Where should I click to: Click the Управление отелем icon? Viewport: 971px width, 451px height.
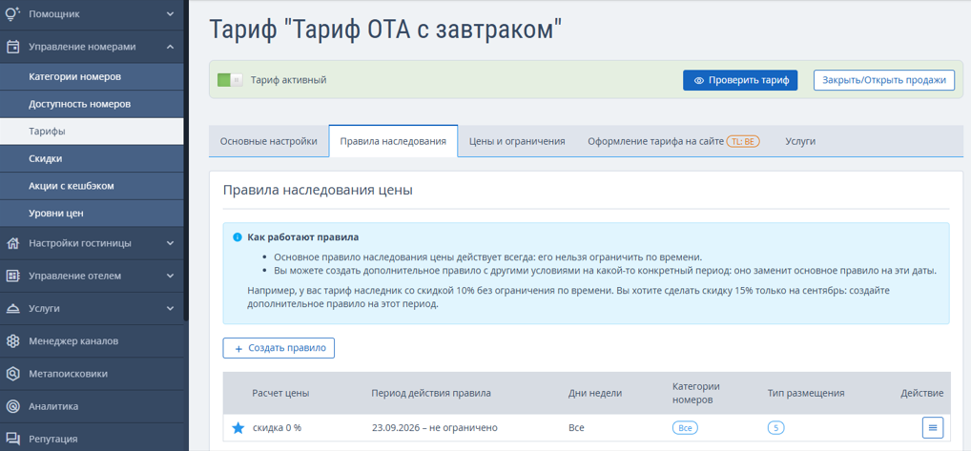click(12, 276)
